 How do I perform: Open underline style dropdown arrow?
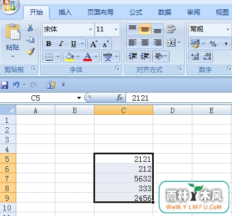point(82,44)
